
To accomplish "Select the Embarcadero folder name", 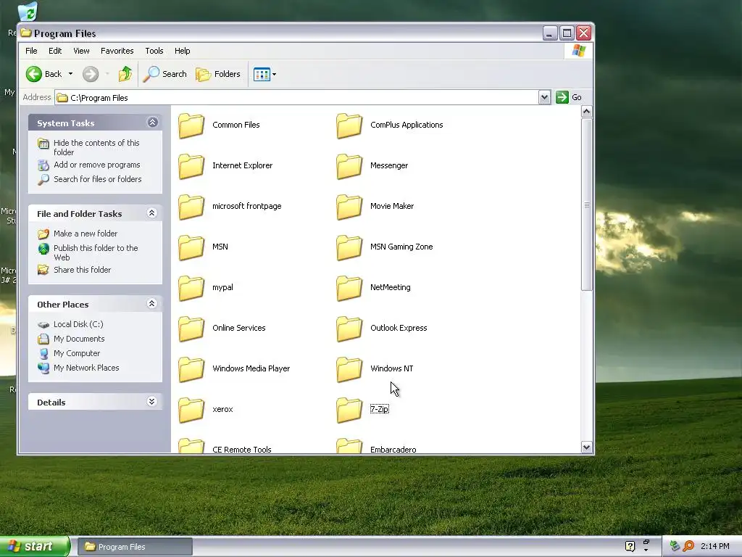I will [393, 450].
